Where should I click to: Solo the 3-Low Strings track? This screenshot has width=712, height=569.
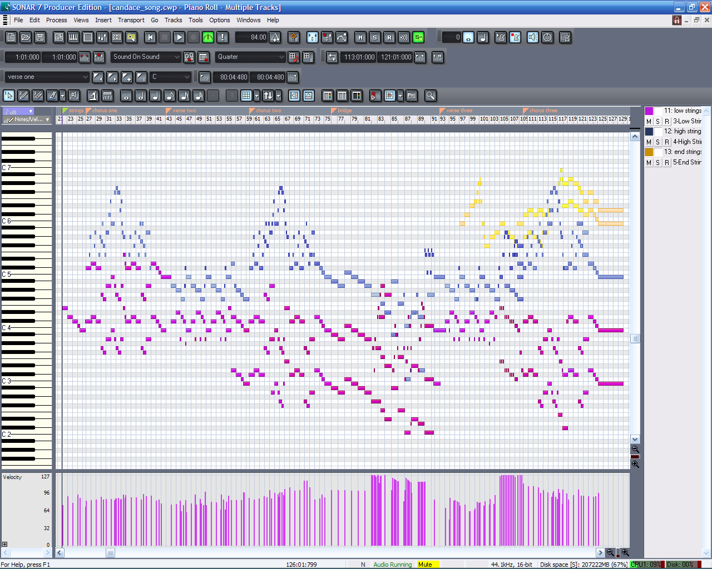click(657, 121)
